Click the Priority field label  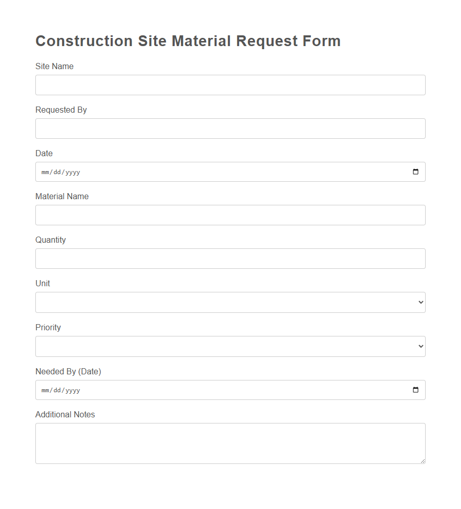pos(48,327)
